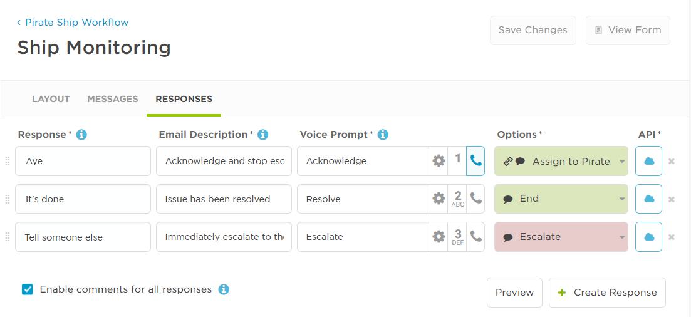Click the gear icon in the Escalate row

[x=439, y=237]
